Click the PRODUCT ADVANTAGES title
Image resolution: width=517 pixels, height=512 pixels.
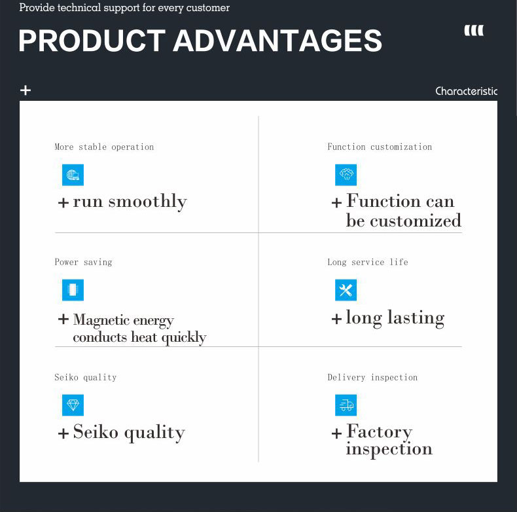point(200,41)
